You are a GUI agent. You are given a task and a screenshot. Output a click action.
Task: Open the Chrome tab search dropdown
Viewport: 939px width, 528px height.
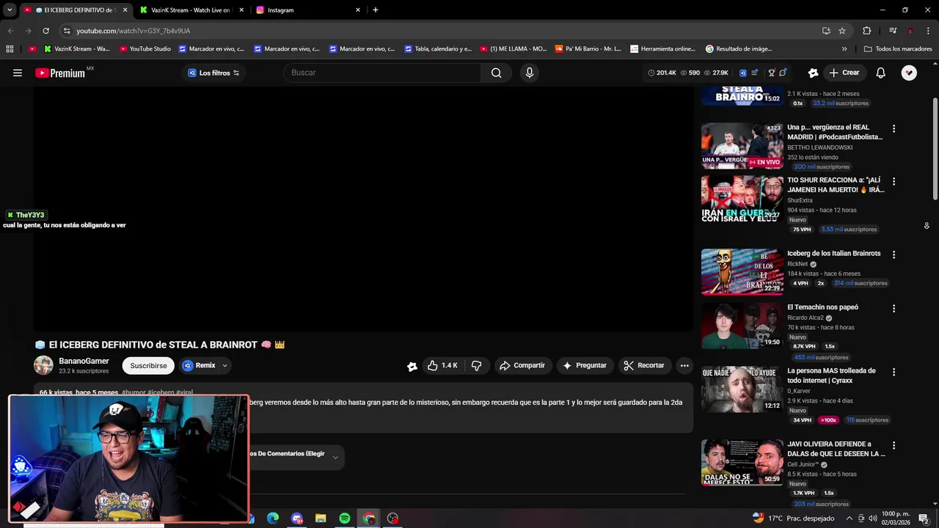click(x=10, y=10)
